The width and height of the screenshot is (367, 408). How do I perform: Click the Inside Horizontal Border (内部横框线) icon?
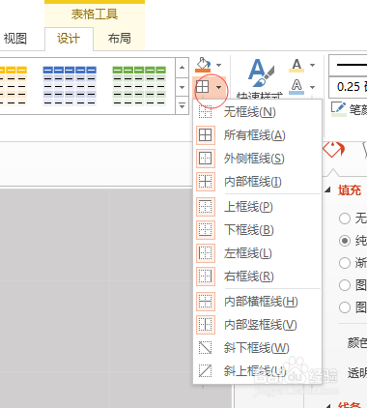point(206,302)
